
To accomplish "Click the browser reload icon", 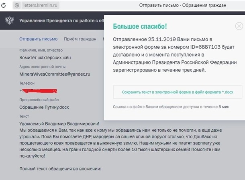I will point(5,6).
